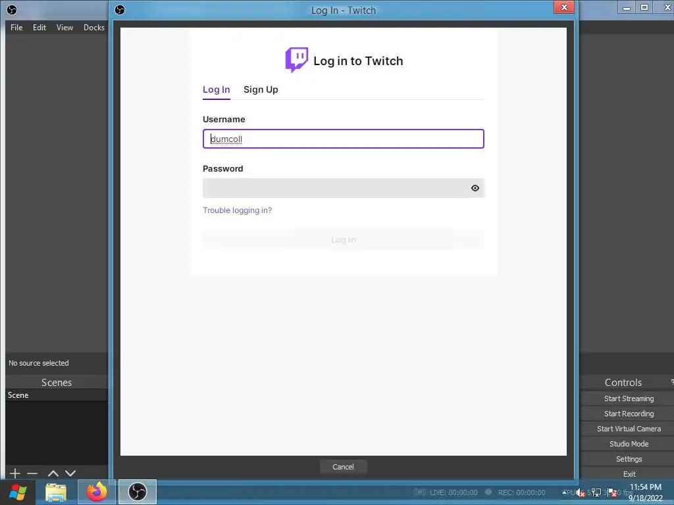Click Start Recording in Controls
The image size is (674, 505).
(x=629, y=414)
